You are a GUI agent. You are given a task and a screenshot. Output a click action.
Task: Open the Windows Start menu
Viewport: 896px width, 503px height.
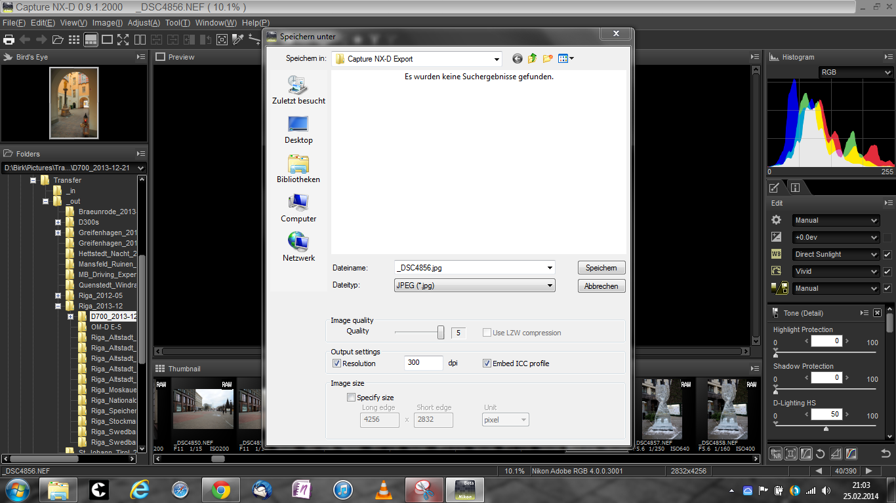[x=16, y=489]
